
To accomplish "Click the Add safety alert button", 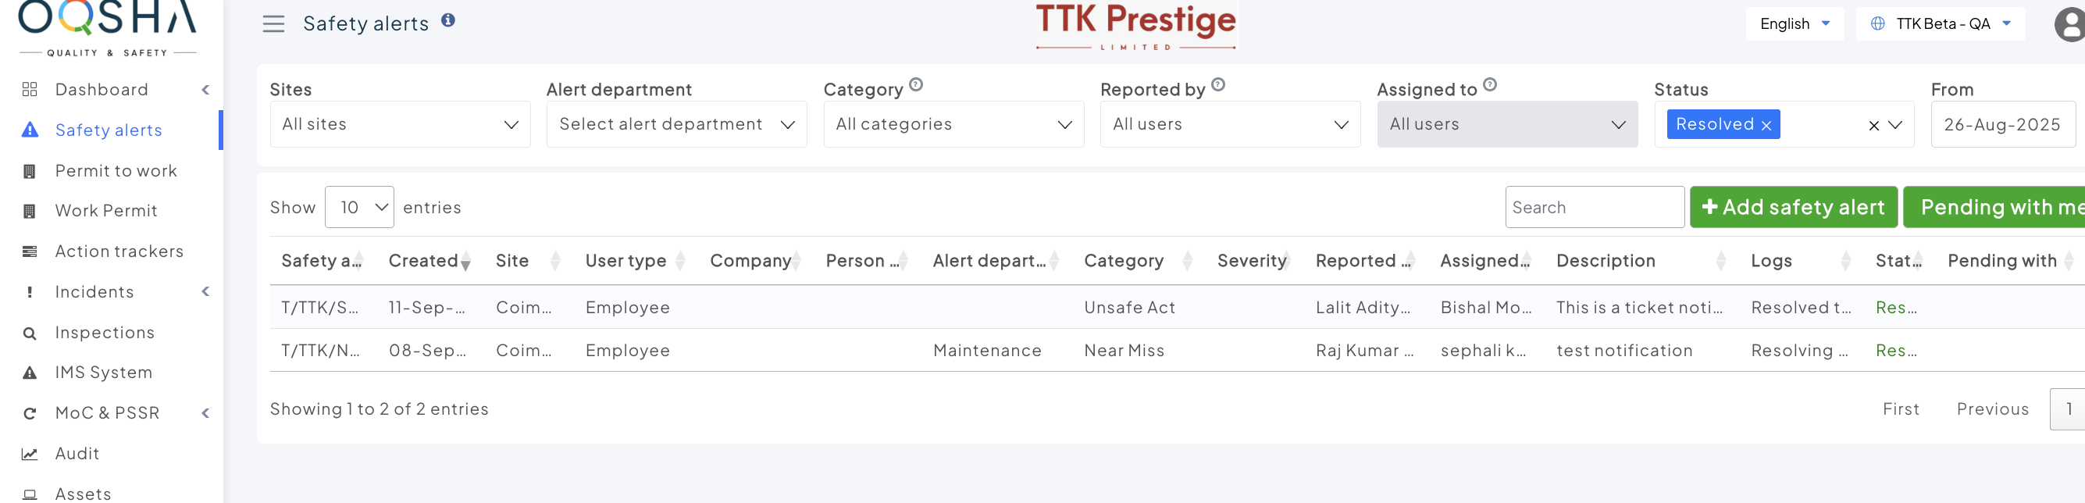I will (x=1793, y=207).
